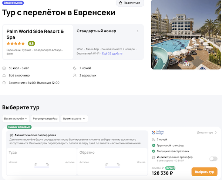Click the Групповой трансфер green checkmark
Screen dimensions: 222x180
tap(154, 145)
